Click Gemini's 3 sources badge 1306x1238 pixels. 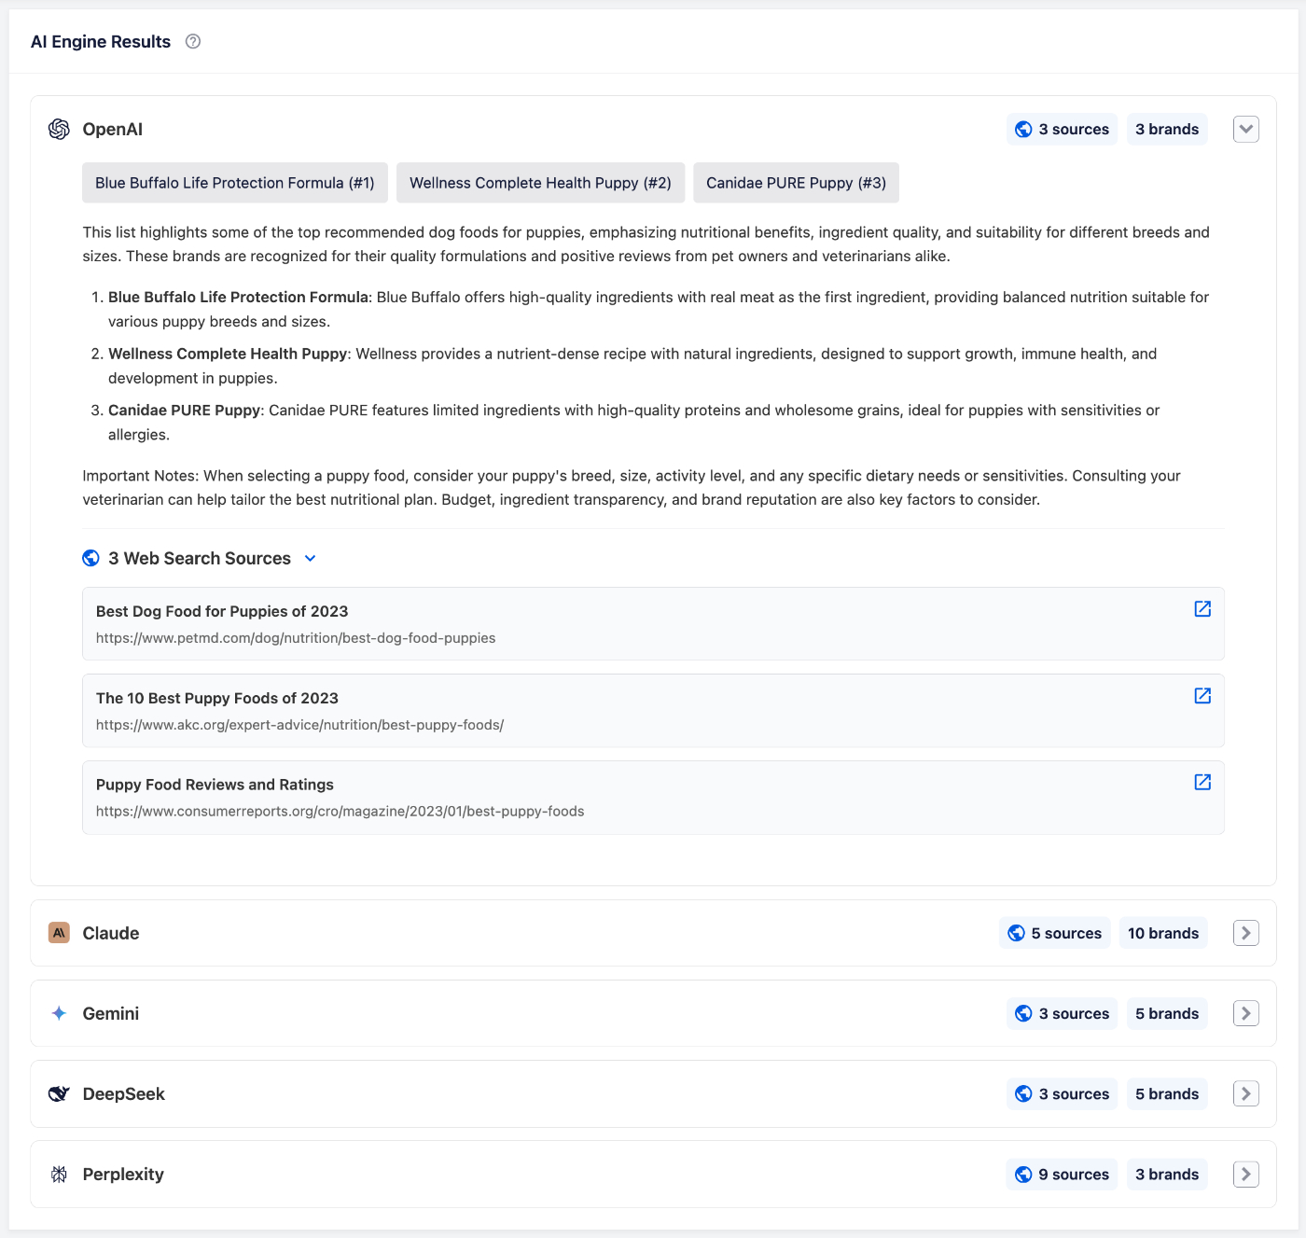[1062, 1013]
